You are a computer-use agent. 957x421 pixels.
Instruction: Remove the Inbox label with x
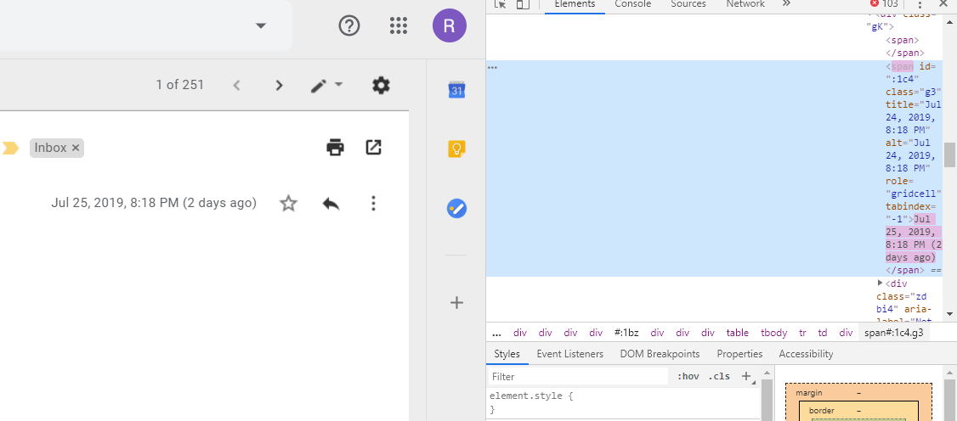click(x=76, y=148)
